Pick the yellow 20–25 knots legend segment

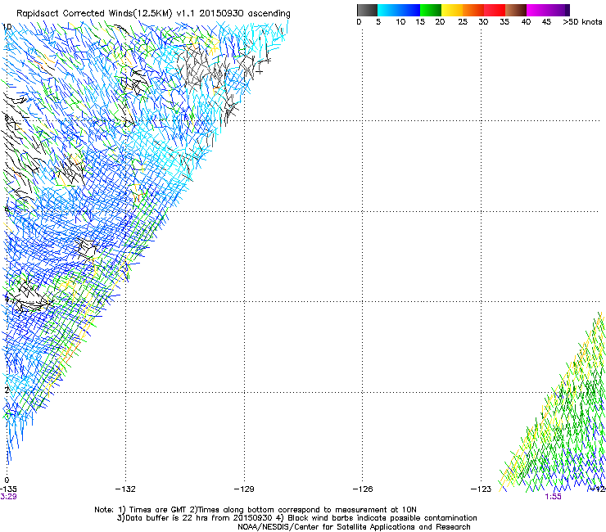pyautogui.click(x=452, y=10)
